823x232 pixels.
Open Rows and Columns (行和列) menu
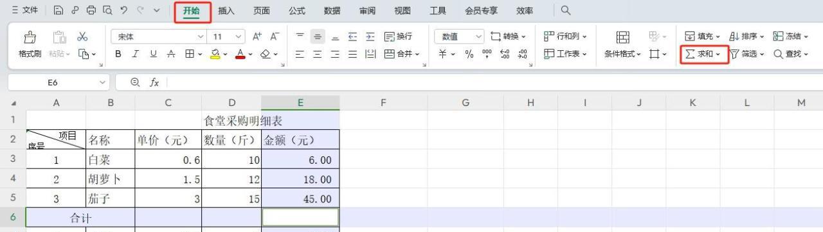pyautogui.click(x=565, y=37)
